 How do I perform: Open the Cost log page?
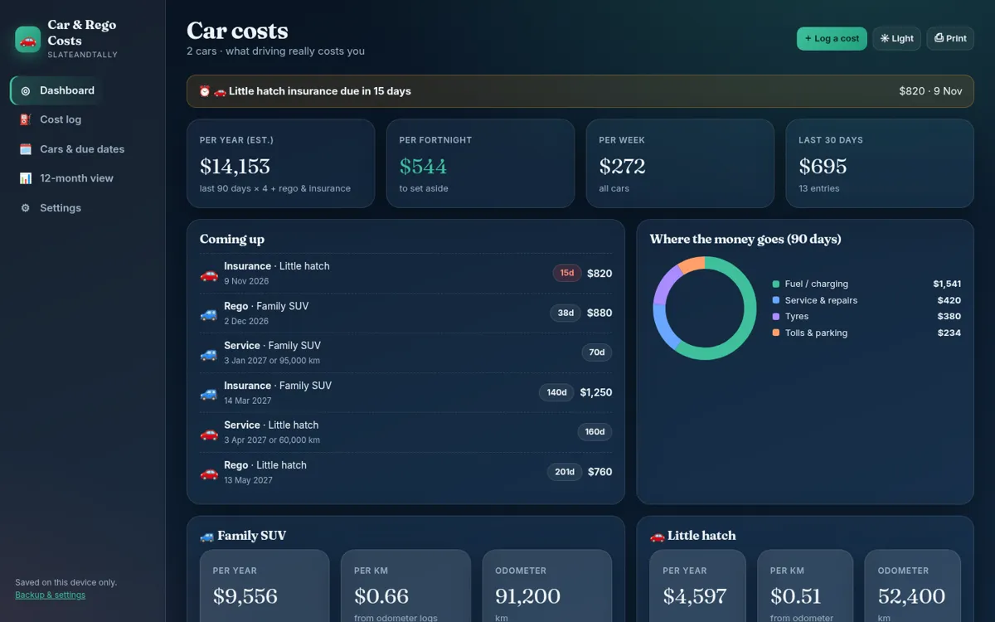(58, 119)
